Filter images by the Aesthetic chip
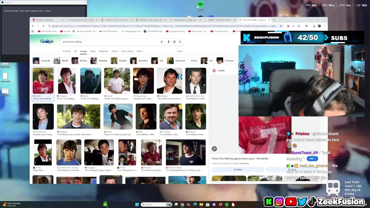The width and height of the screenshot is (370, 208). (139, 61)
